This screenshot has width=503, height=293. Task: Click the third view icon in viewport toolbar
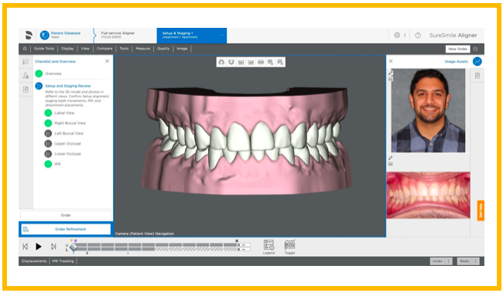(241, 62)
